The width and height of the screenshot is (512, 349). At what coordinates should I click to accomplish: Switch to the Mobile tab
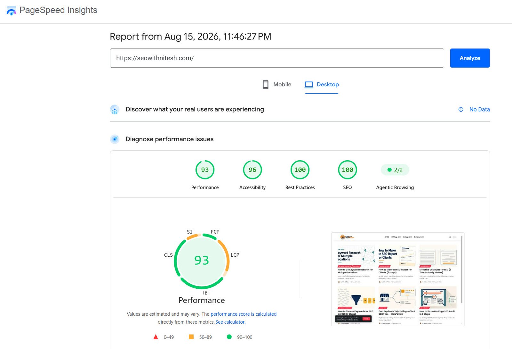click(277, 85)
